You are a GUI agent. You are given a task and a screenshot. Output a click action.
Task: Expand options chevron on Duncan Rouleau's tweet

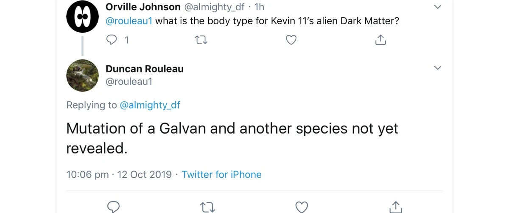click(438, 68)
